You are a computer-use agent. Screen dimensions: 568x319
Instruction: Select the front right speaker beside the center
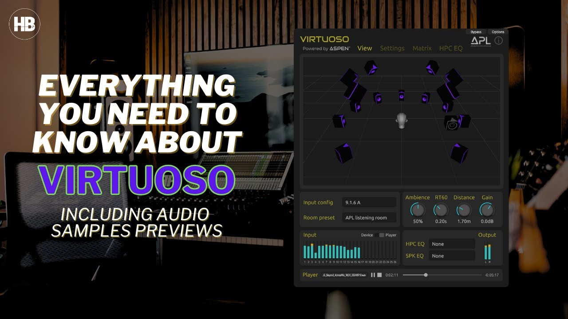coord(426,97)
